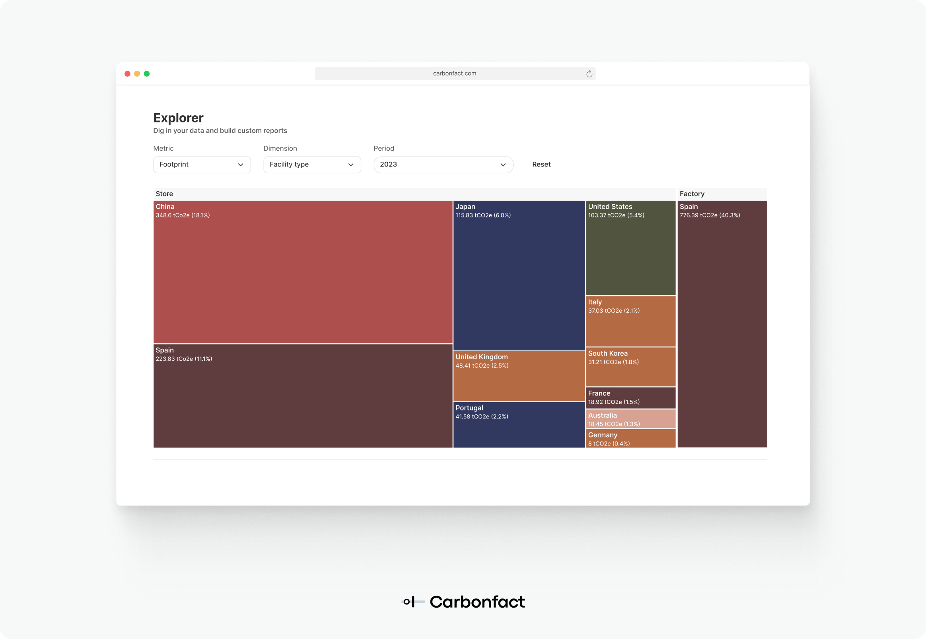Click the Period field label
Image resolution: width=926 pixels, height=639 pixels.
(x=384, y=149)
